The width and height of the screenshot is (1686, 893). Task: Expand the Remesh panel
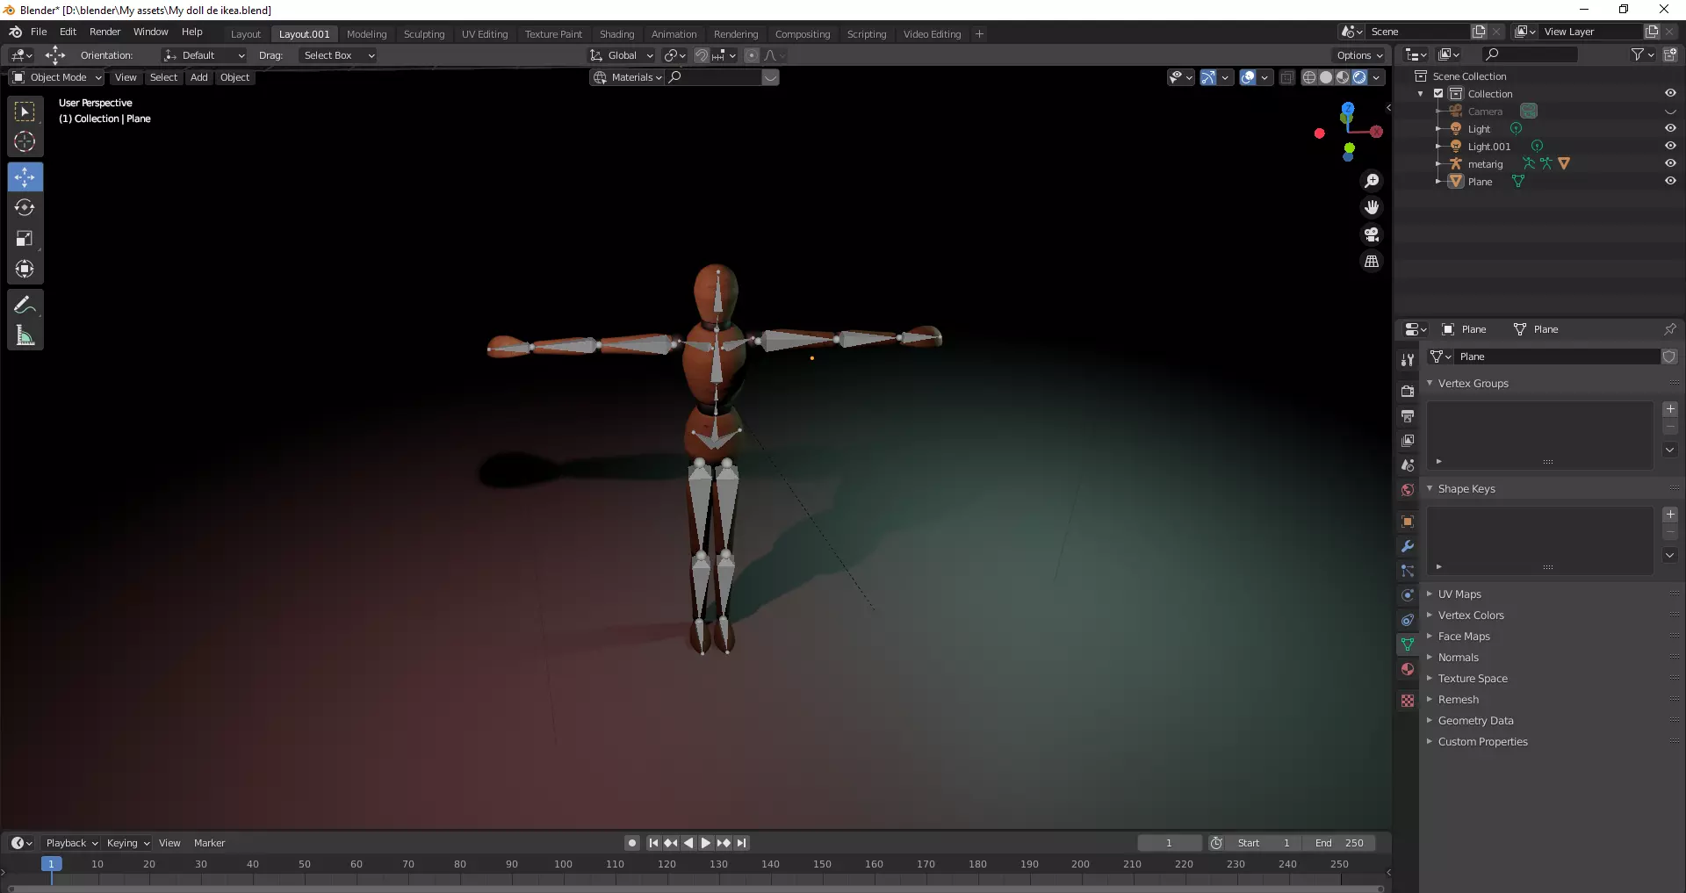[1458, 700]
